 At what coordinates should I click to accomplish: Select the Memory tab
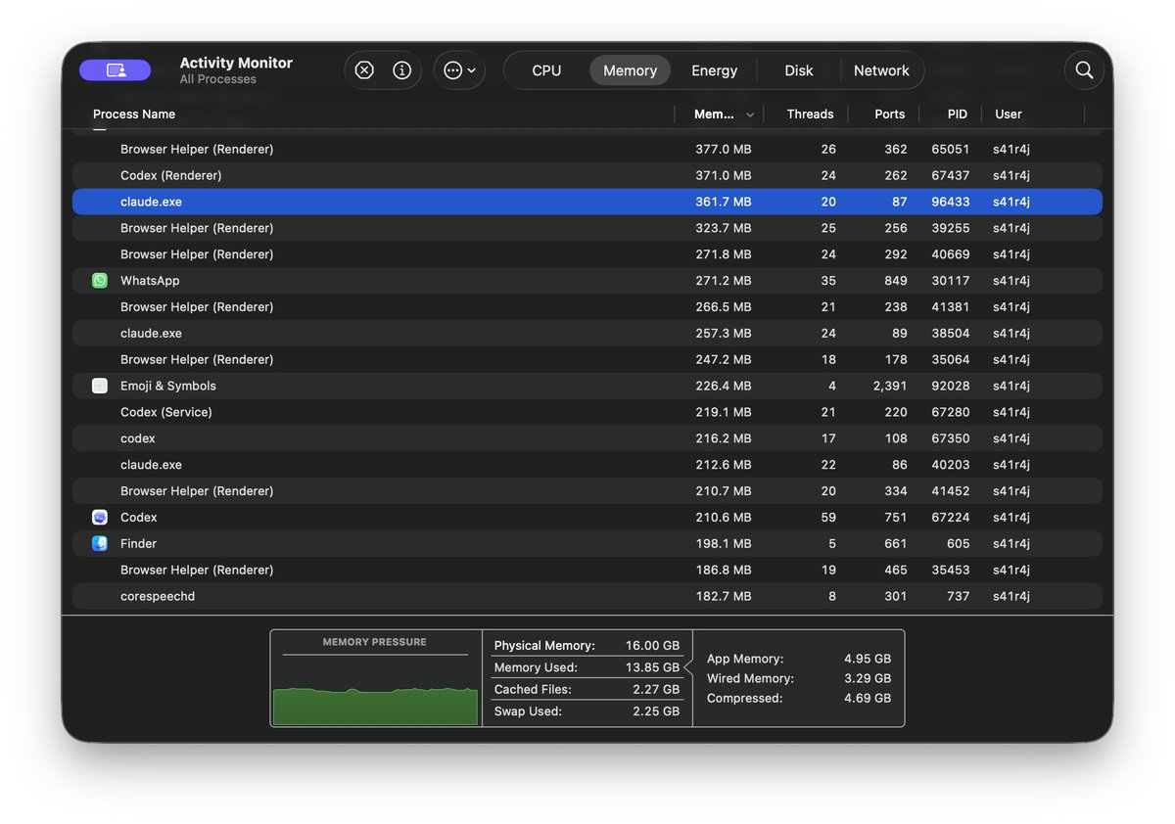click(x=630, y=70)
